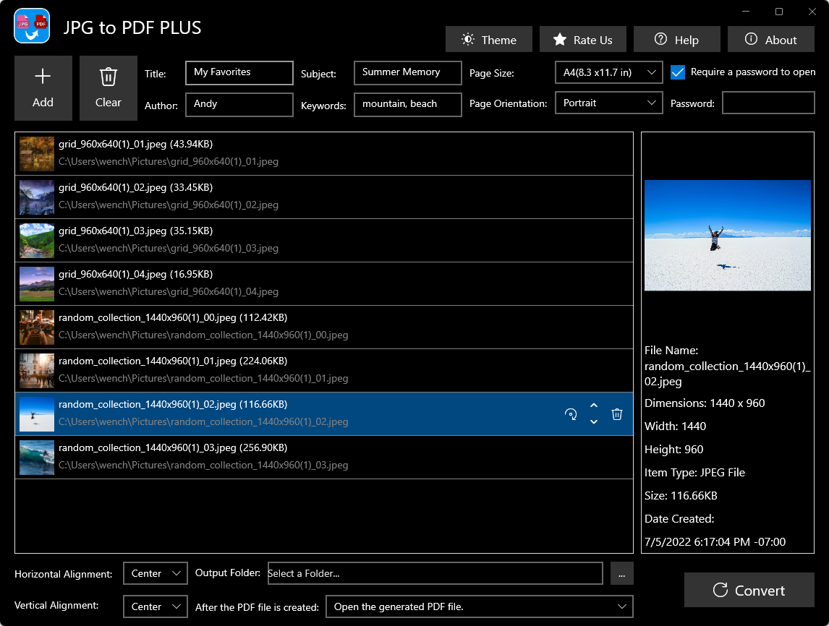Click the Keywords input field
Image resolution: width=829 pixels, height=626 pixels.
point(407,104)
